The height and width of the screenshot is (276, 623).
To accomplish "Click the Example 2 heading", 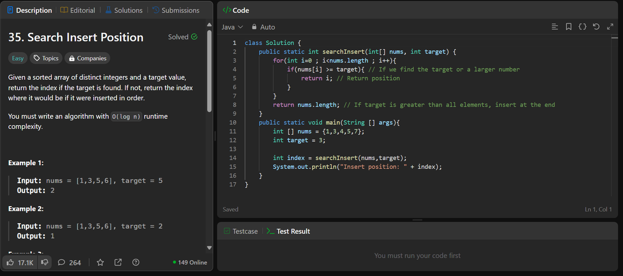I will pos(26,209).
